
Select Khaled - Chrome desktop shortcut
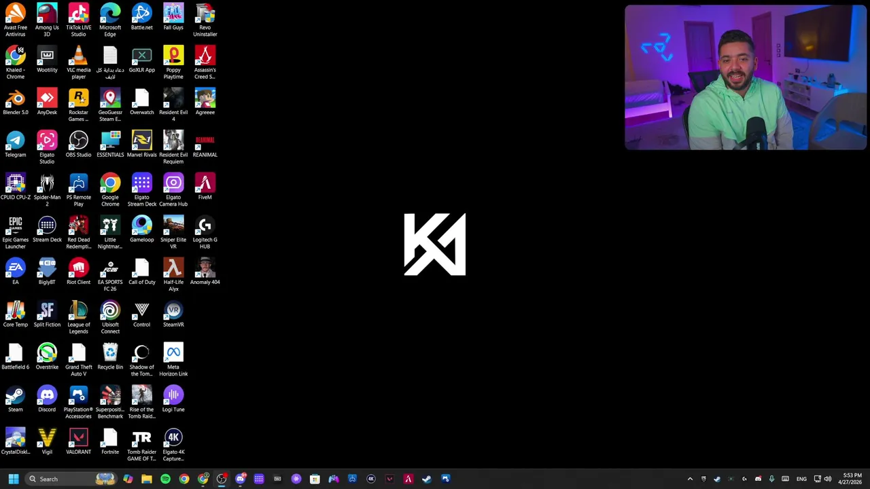point(15,62)
